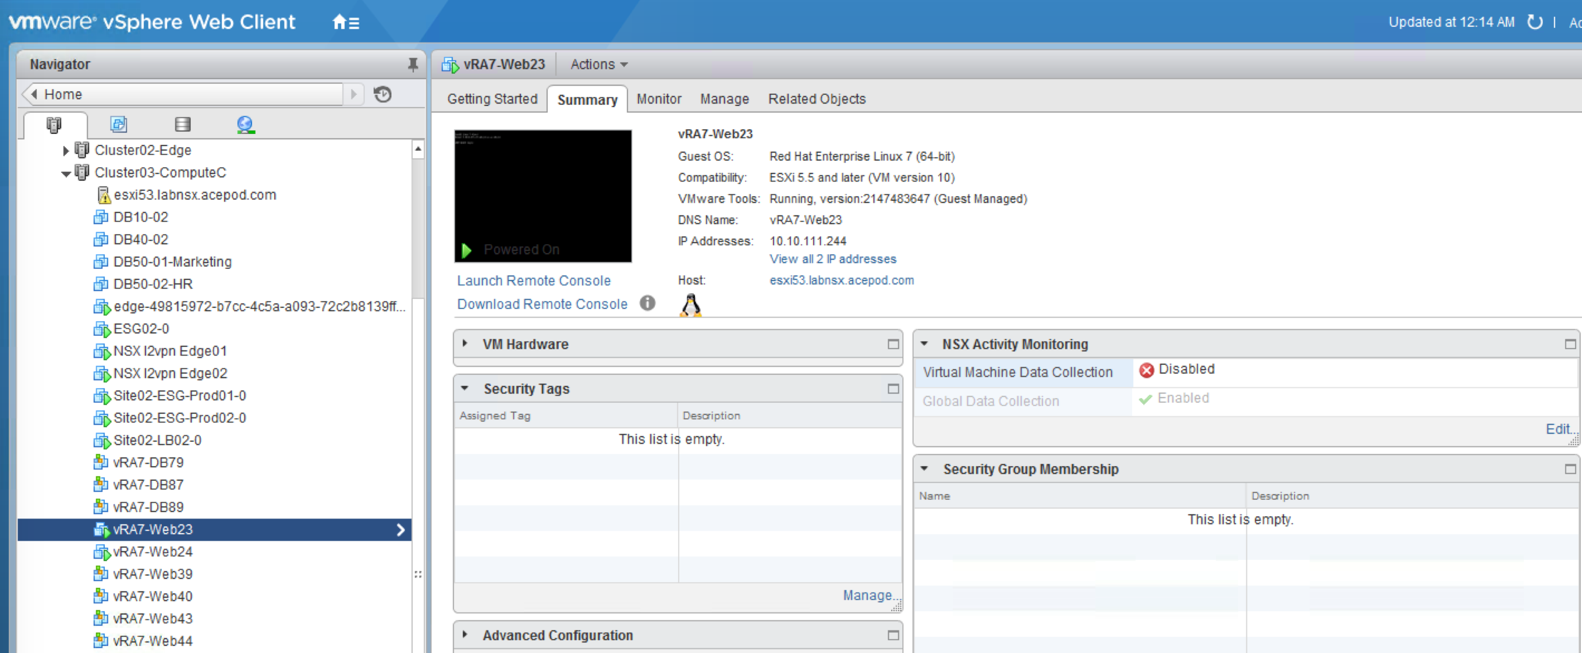1582x653 pixels.
Task: Select DB50-02-HR in the tree
Action: (x=153, y=285)
